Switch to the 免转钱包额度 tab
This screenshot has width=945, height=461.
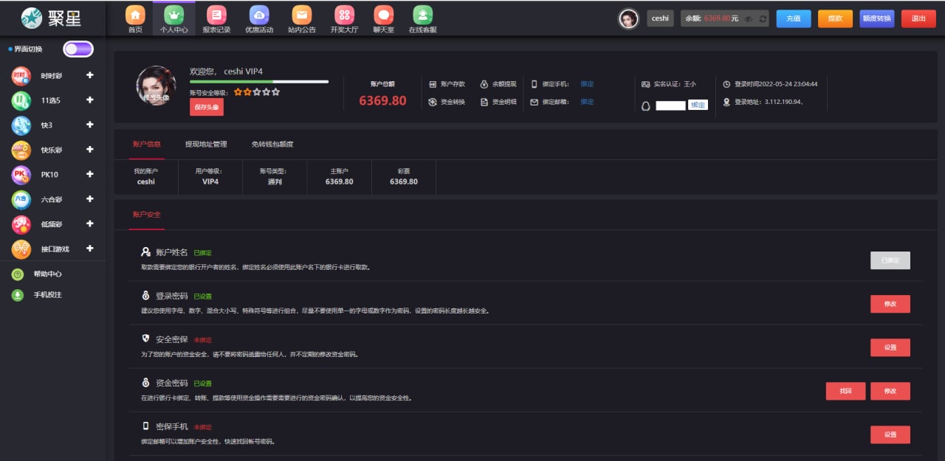[272, 144]
